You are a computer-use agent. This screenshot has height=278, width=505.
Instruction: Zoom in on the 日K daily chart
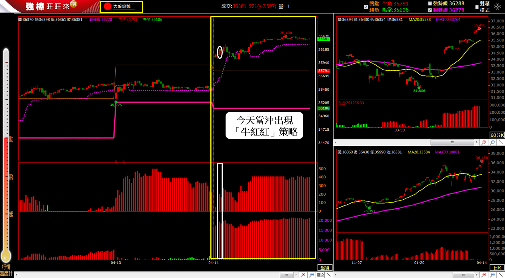[x=484, y=275]
